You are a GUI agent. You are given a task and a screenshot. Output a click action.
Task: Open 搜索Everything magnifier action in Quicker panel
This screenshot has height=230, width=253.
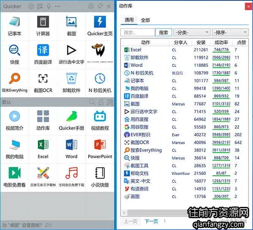(14, 83)
